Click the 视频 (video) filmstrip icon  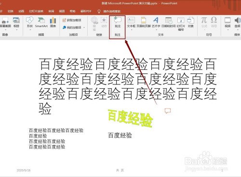pyautogui.click(x=228, y=20)
